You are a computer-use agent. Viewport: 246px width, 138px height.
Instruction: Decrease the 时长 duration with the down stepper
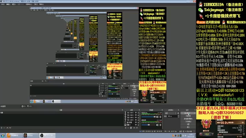click(x=178, y=117)
